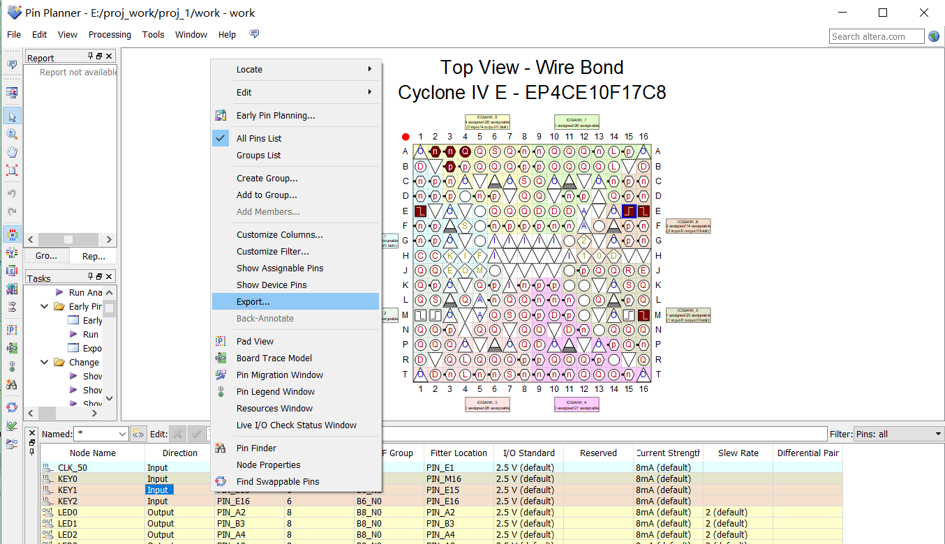
Task: Click Find Swappable Pins icon in left toolbar
Action: (12, 407)
